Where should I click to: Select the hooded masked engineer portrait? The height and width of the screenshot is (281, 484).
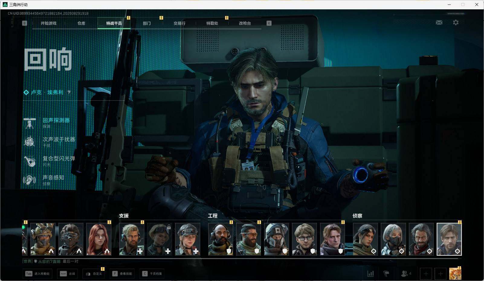coord(276,239)
